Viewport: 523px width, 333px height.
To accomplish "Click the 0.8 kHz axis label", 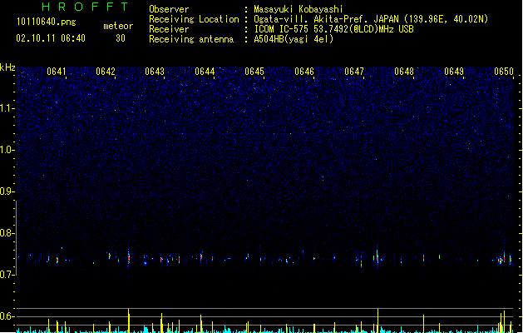I will pos(7,233).
